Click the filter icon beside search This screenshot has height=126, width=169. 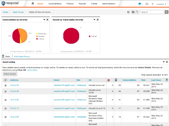tap(137, 12)
